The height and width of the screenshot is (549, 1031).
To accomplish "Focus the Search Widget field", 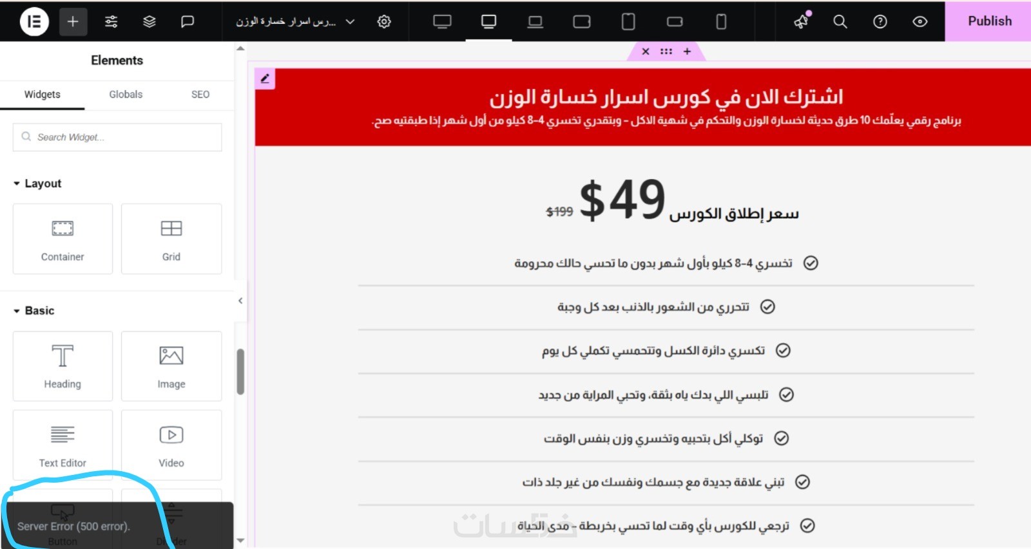I will (x=117, y=137).
